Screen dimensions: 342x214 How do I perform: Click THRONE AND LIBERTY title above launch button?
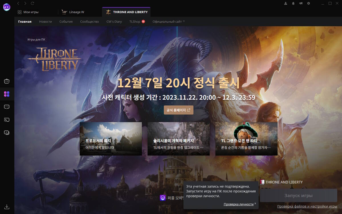(x=284, y=182)
